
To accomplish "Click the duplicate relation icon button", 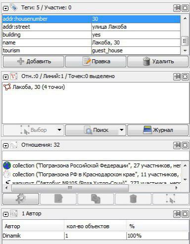I will pos(95,199).
